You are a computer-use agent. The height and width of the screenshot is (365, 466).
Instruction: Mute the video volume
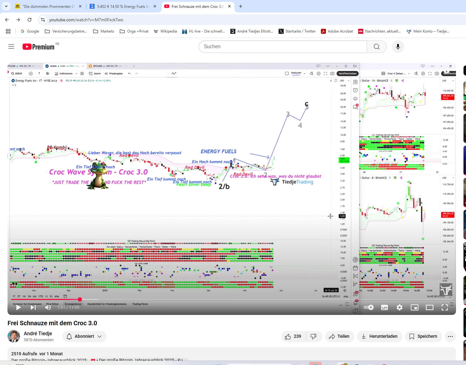(x=48, y=307)
